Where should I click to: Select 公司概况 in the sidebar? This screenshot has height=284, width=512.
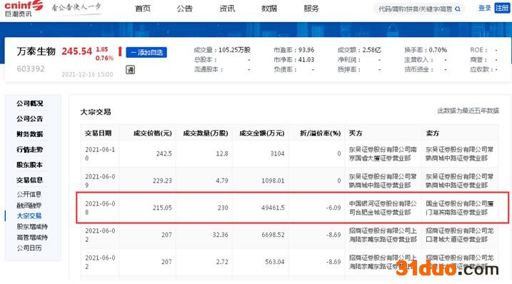(x=30, y=103)
